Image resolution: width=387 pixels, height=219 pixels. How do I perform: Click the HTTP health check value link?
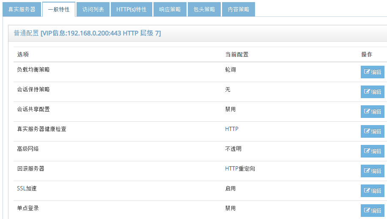(232, 129)
